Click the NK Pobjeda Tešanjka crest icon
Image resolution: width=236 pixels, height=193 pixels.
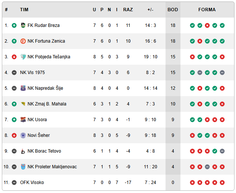(23, 57)
